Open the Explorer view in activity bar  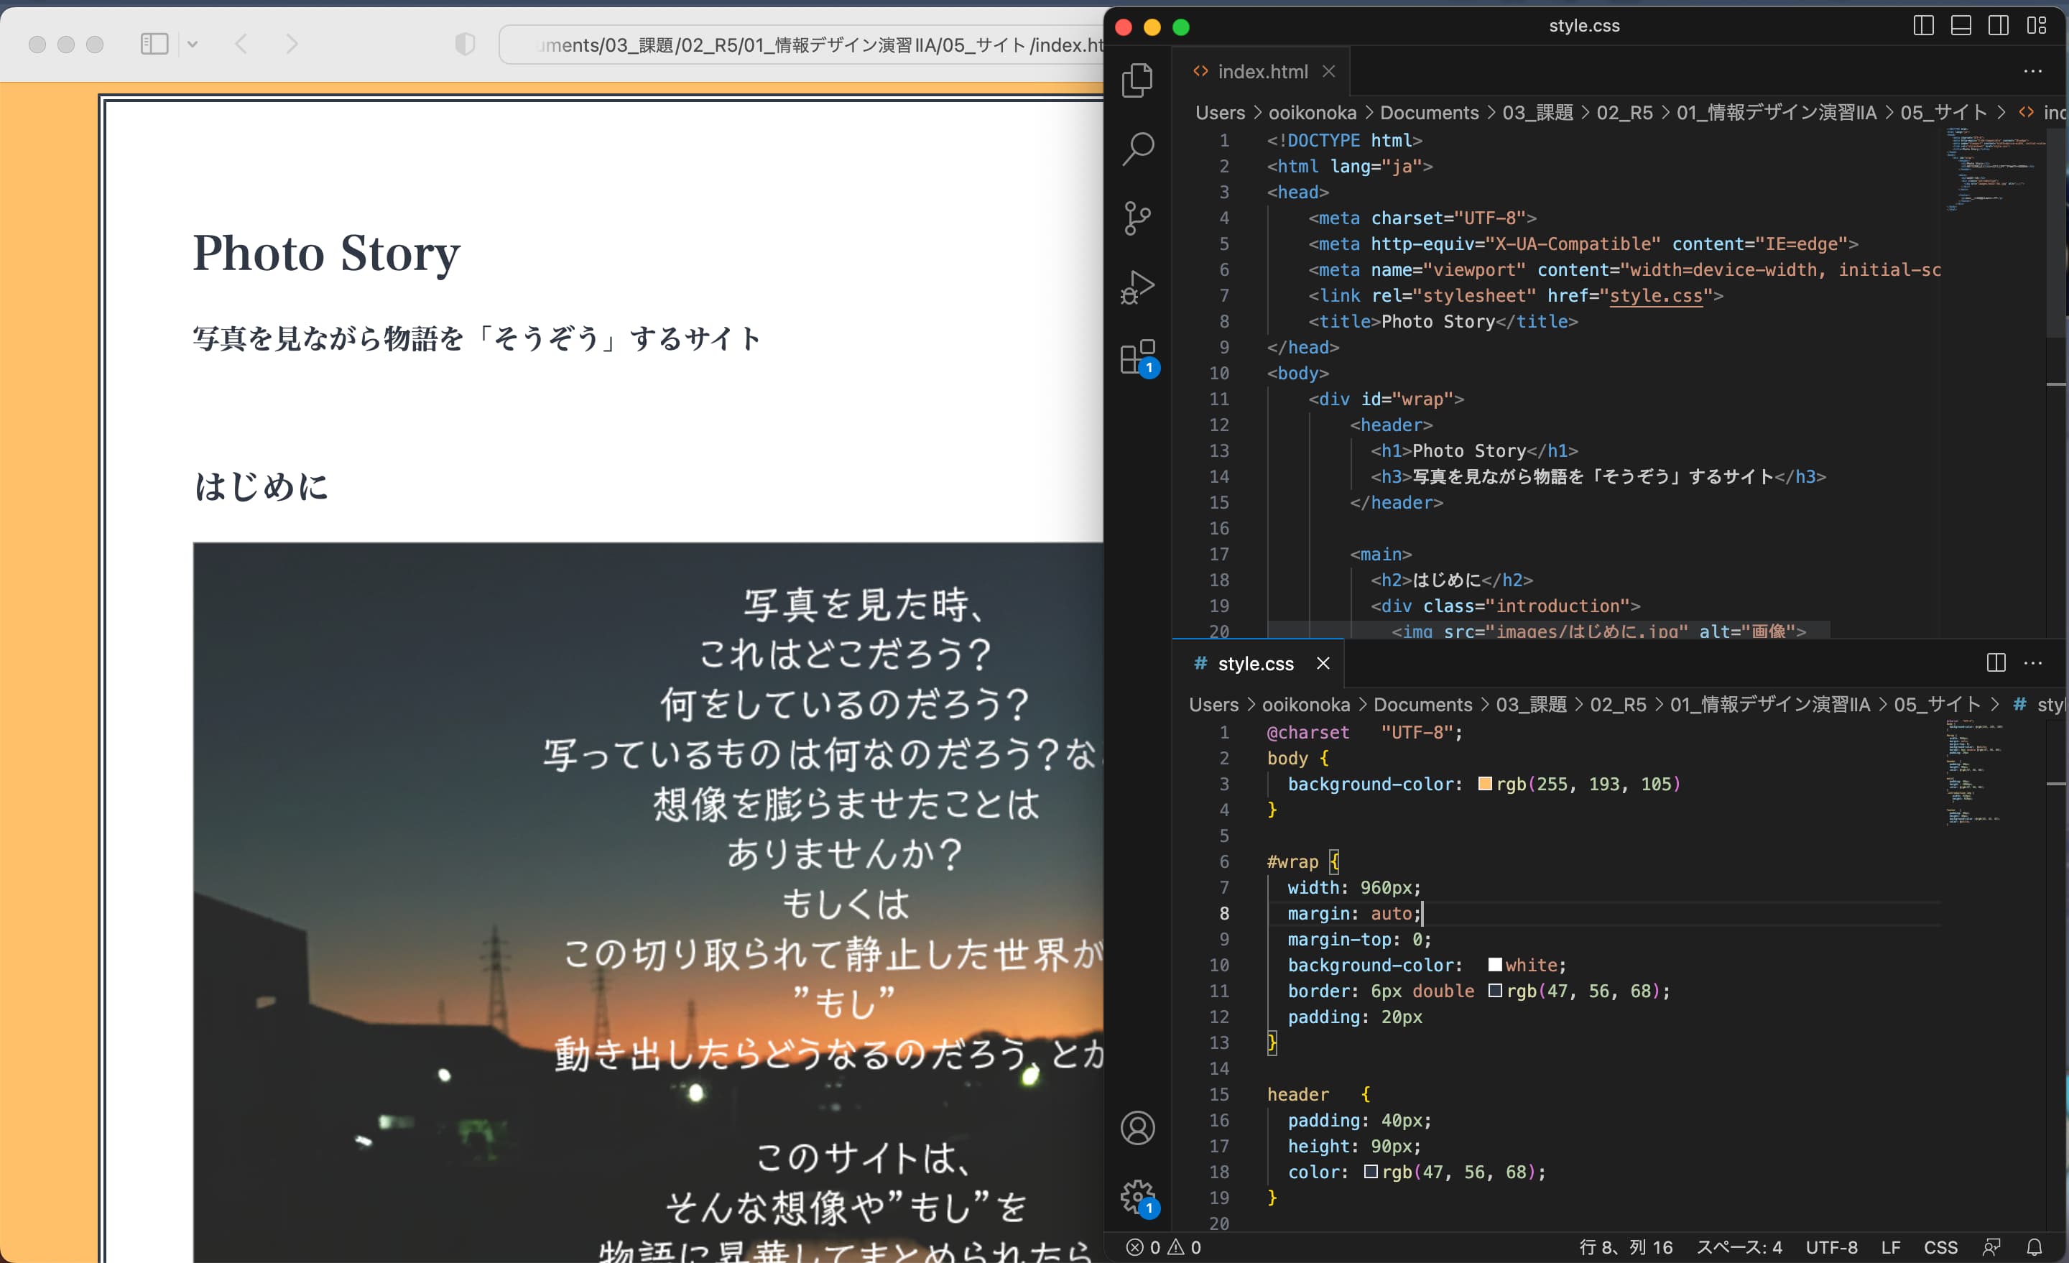click(1138, 80)
